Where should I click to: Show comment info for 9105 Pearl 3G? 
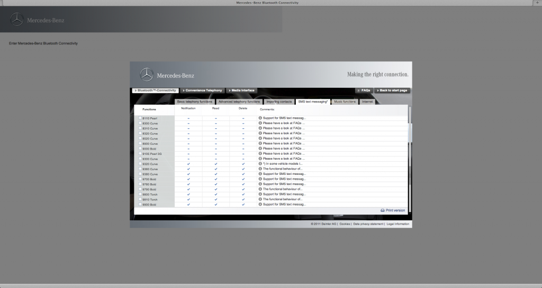260,153
